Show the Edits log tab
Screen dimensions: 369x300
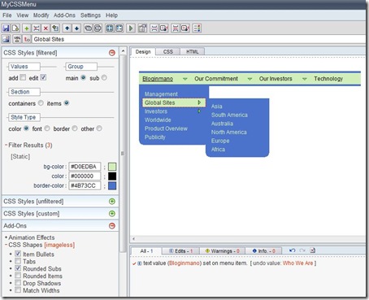(180, 251)
